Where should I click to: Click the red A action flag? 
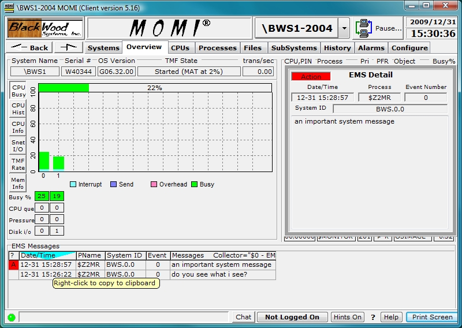(x=13, y=264)
